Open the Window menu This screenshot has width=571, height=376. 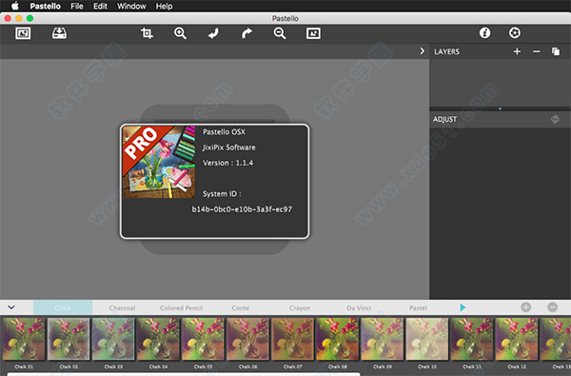pos(131,7)
